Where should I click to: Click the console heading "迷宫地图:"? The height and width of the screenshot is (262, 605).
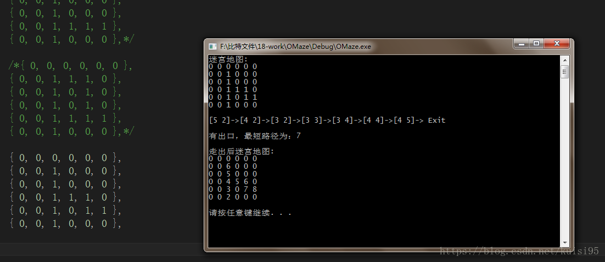coord(229,59)
